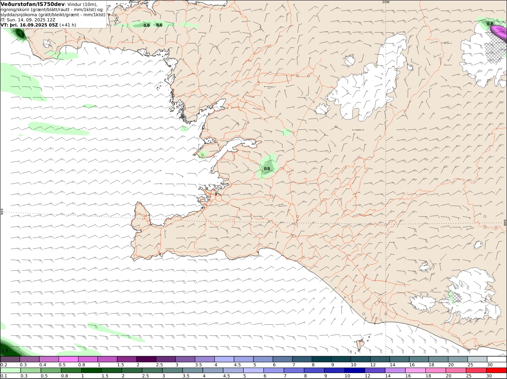507x379 pixels.
Task: Click the dusky purple 0.2 swatch in the snow scale
Action: click(10, 359)
